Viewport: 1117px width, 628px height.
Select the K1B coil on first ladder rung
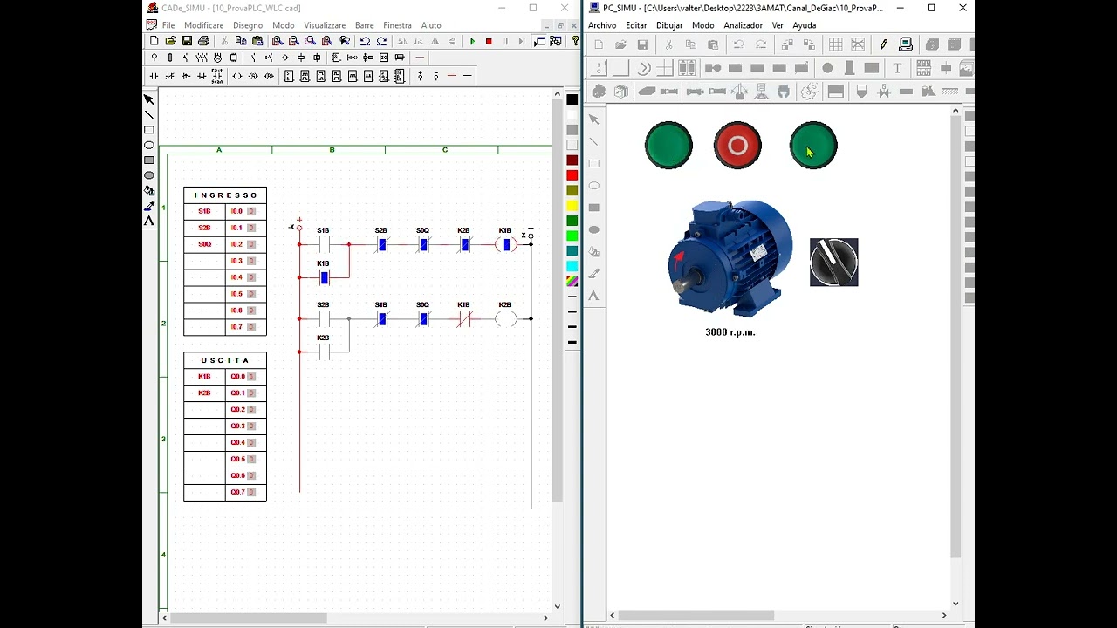coord(505,245)
